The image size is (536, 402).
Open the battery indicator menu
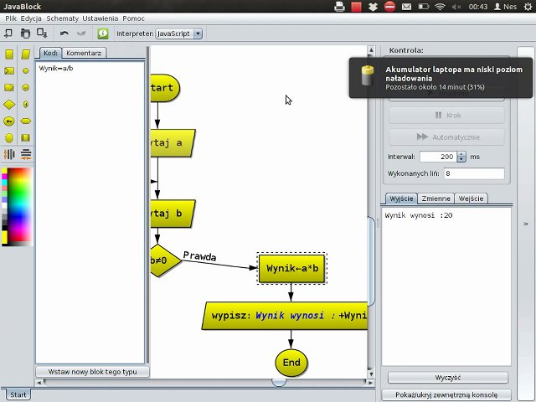tap(424, 7)
